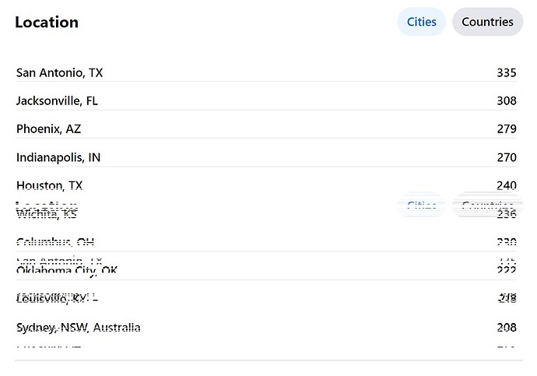The height and width of the screenshot is (376, 537).
Task: Select the Indianapolis, IN row
Action: tap(266, 157)
